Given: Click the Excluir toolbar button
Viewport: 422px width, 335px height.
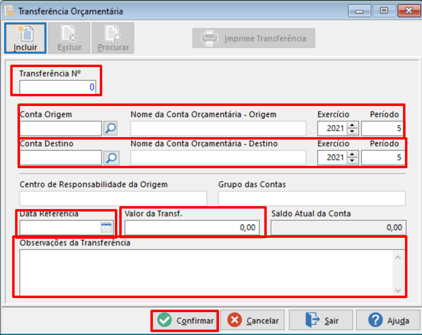Looking at the screenshot, I should pos(70,38).
